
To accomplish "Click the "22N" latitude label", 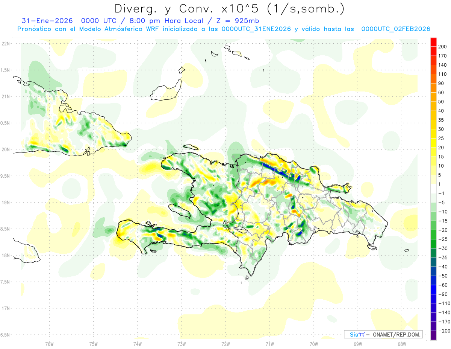I will click(5, 44).
